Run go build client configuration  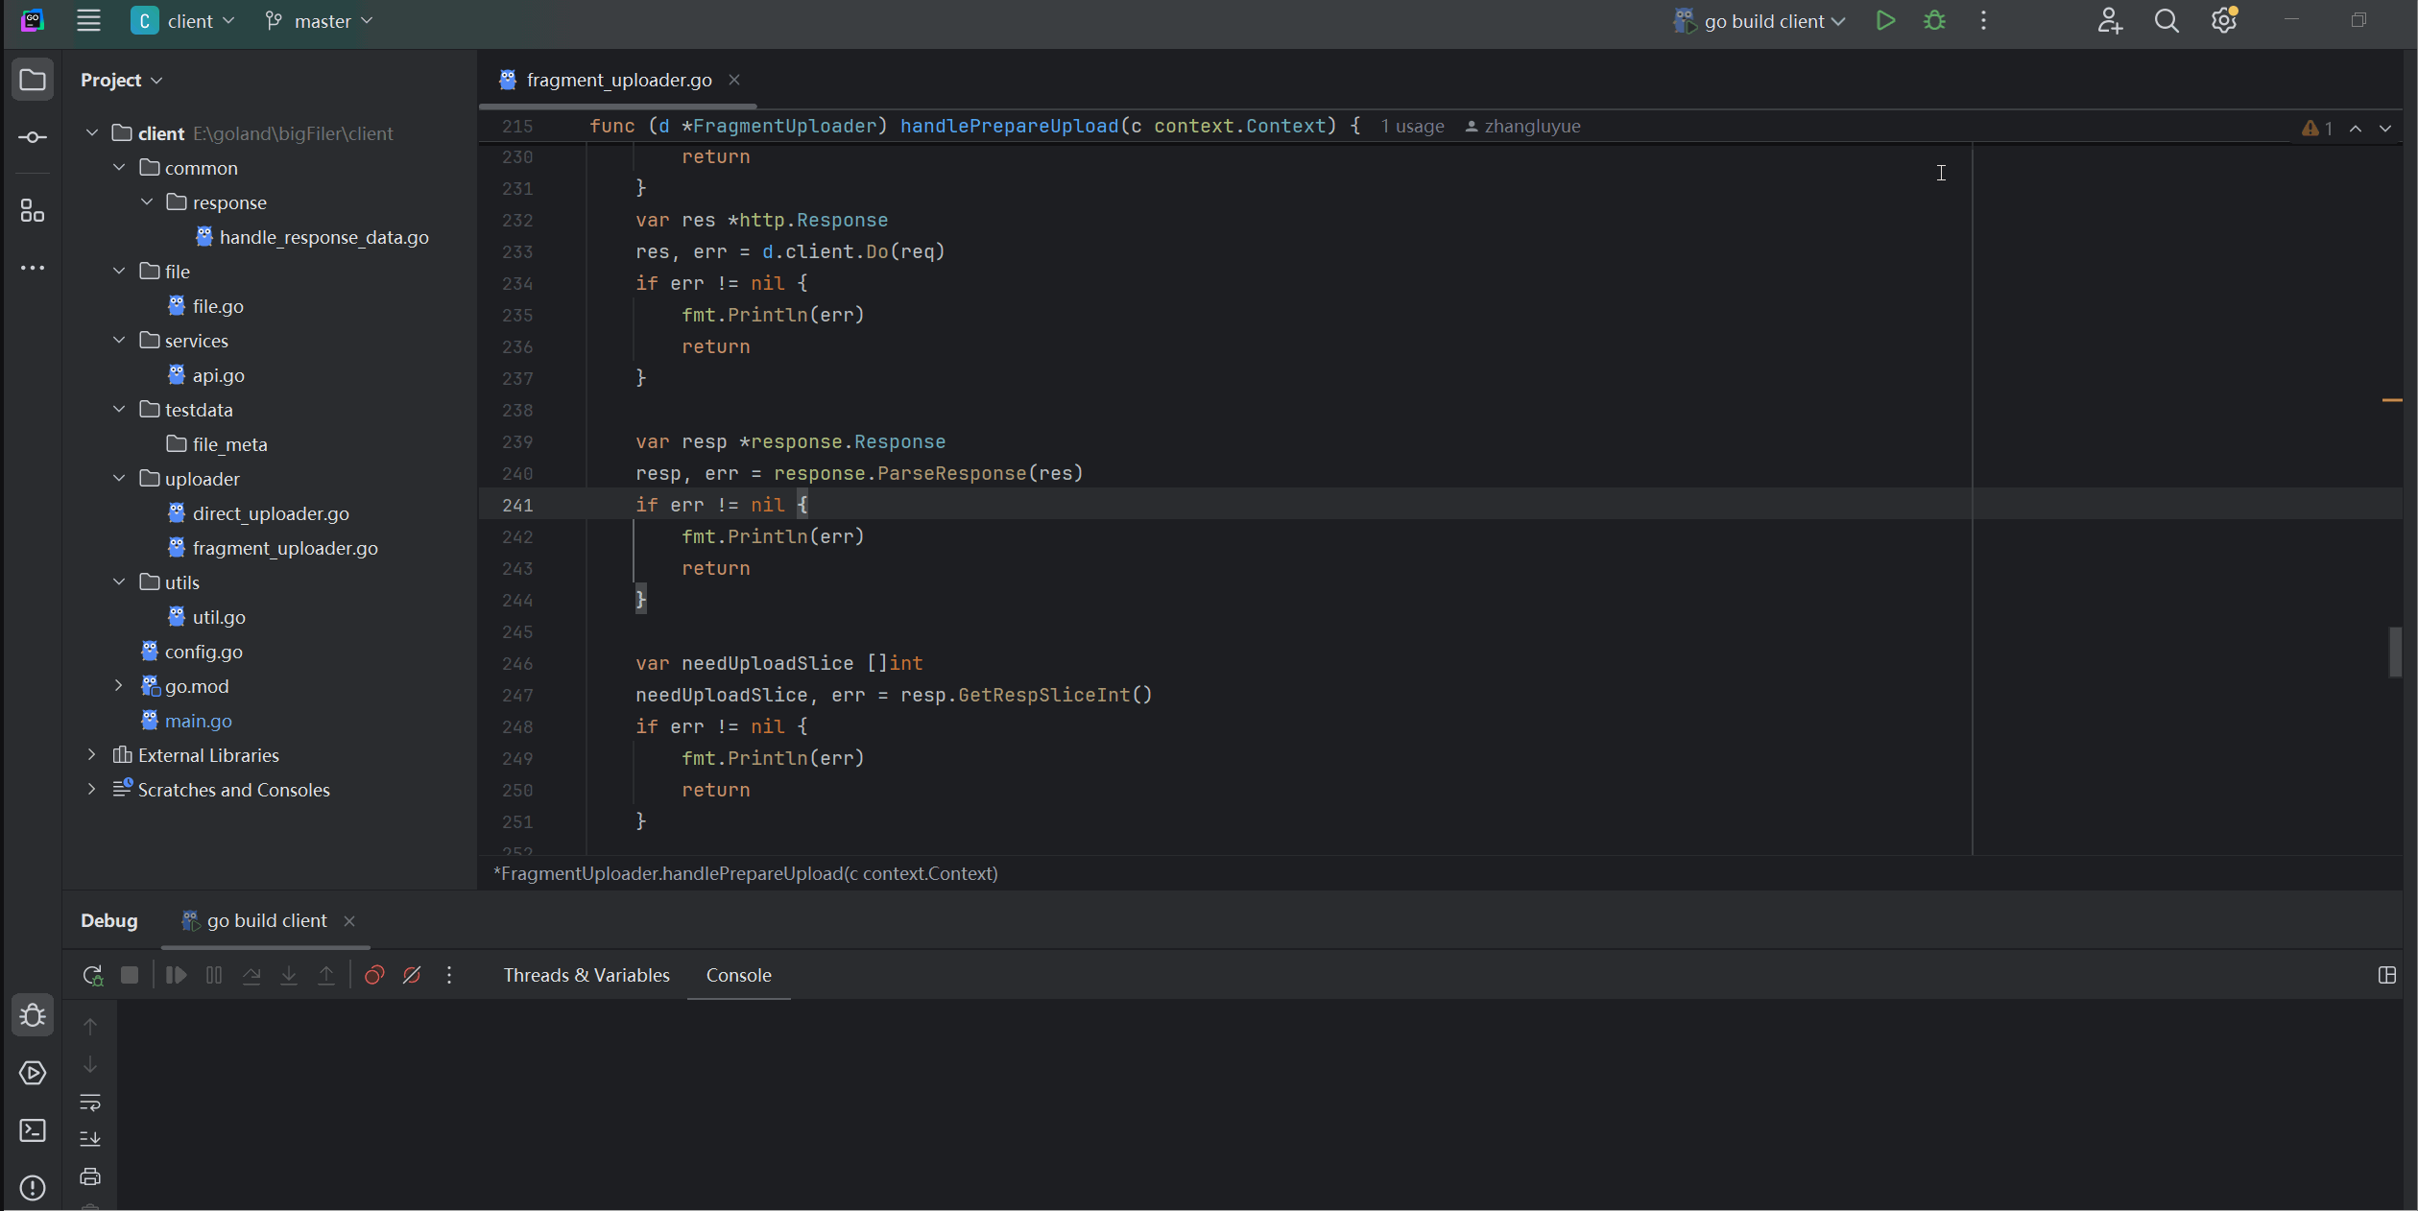coord(1885,20)
